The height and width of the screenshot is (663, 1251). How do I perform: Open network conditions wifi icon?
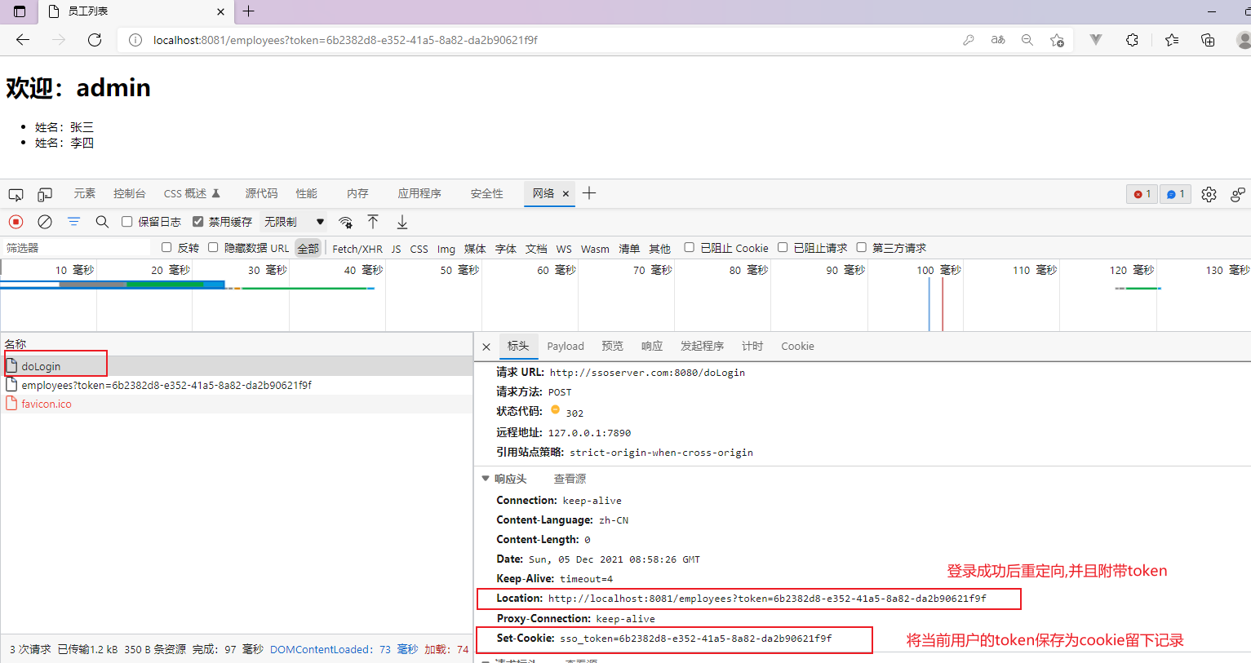(x=345, y=222)
